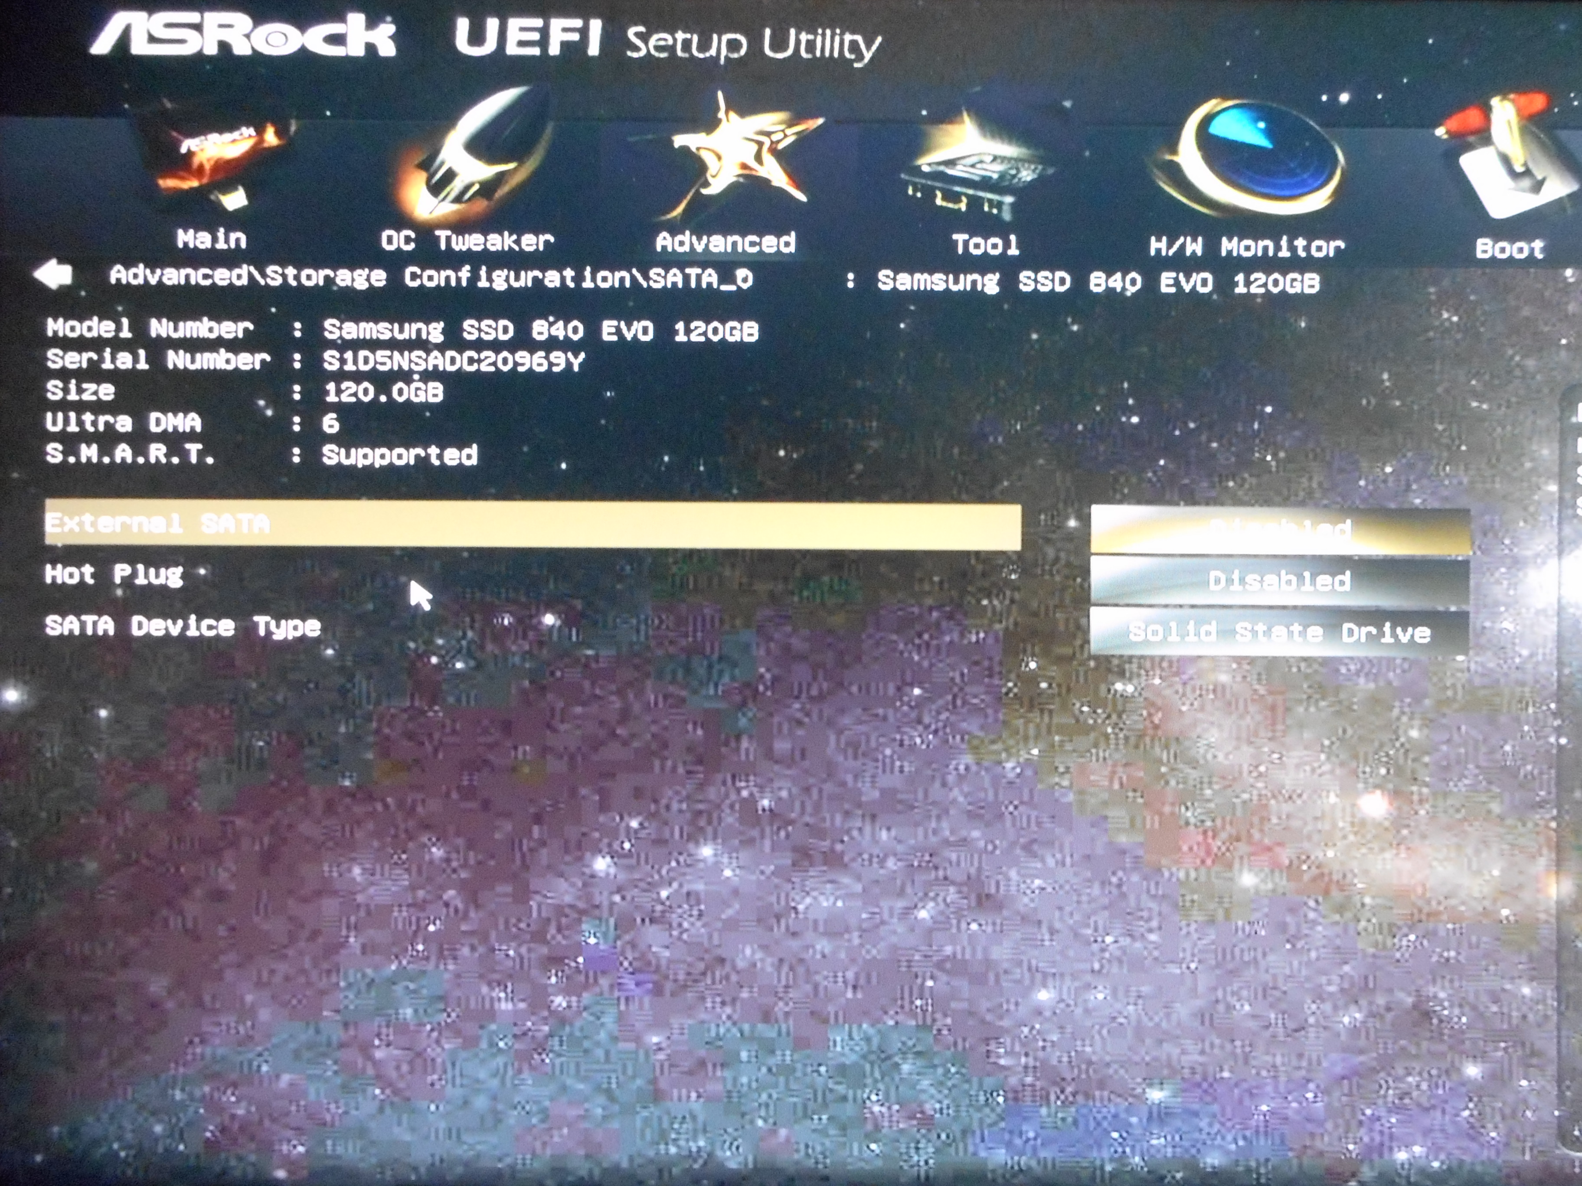Select the External SATA row

[533, 525]
